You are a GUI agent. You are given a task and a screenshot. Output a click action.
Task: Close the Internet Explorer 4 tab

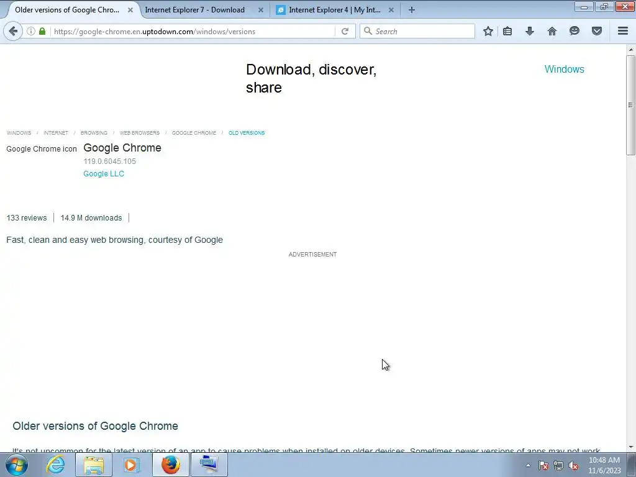(x=391, y=10)
